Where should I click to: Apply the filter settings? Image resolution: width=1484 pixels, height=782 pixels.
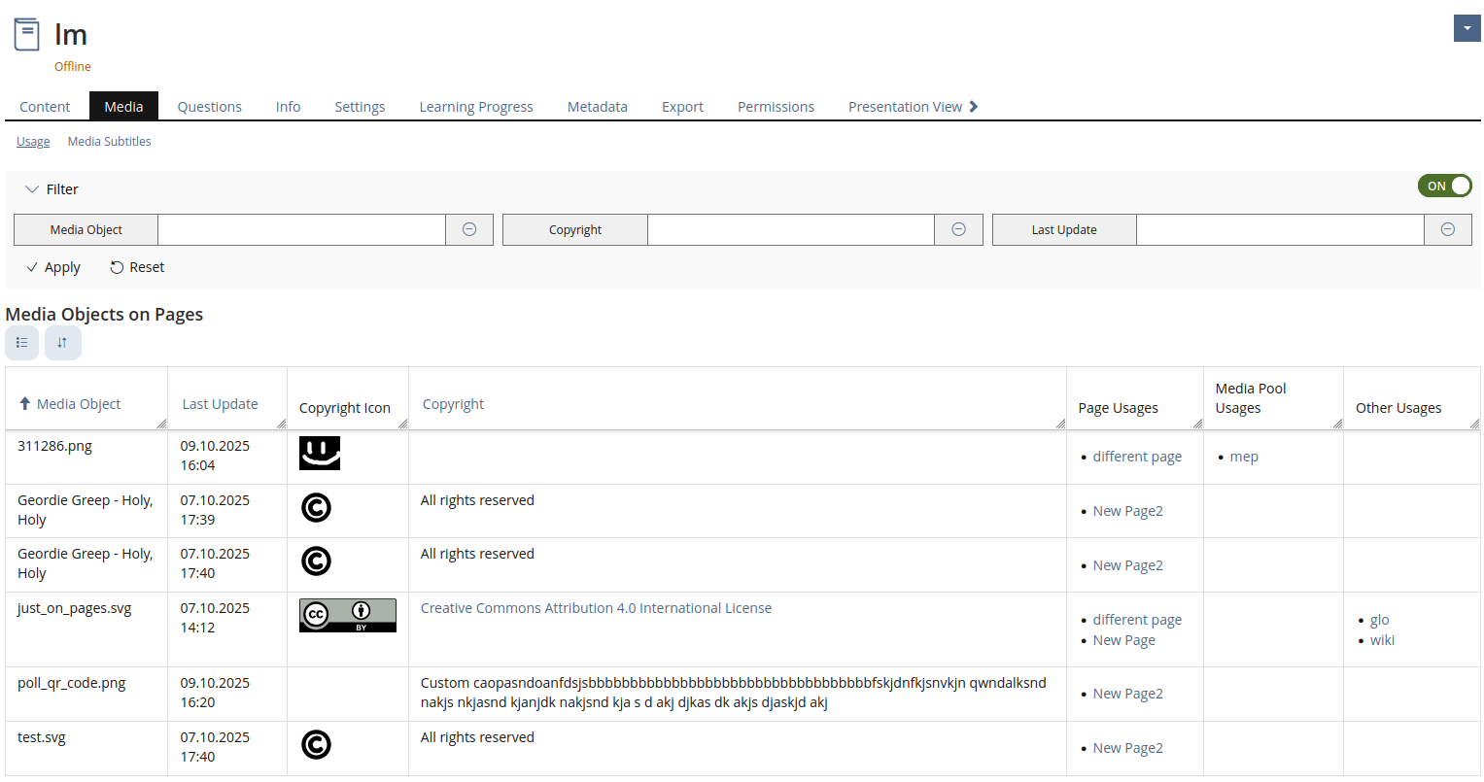coord(53,268)
